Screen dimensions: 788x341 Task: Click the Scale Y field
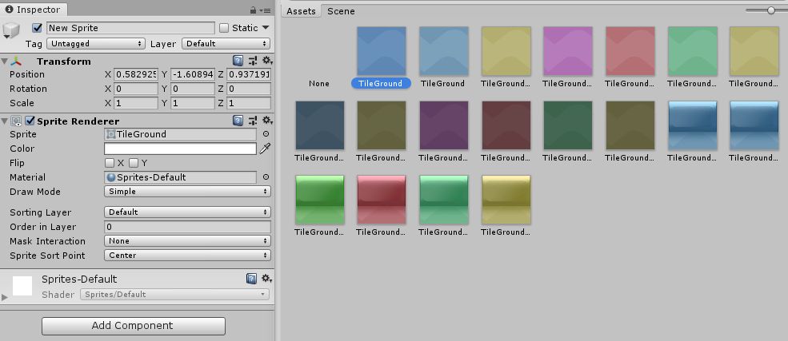click(x=193, y=103)
